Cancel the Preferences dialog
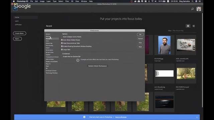The height and width of the screenshot is (120, 214). point(140,39)
